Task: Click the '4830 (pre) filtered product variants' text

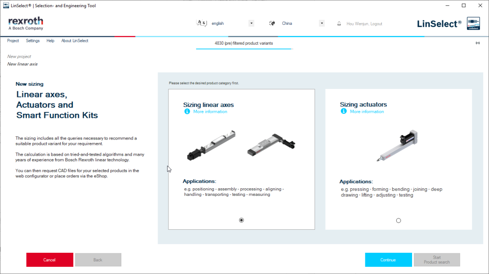Action: [244, 43]
